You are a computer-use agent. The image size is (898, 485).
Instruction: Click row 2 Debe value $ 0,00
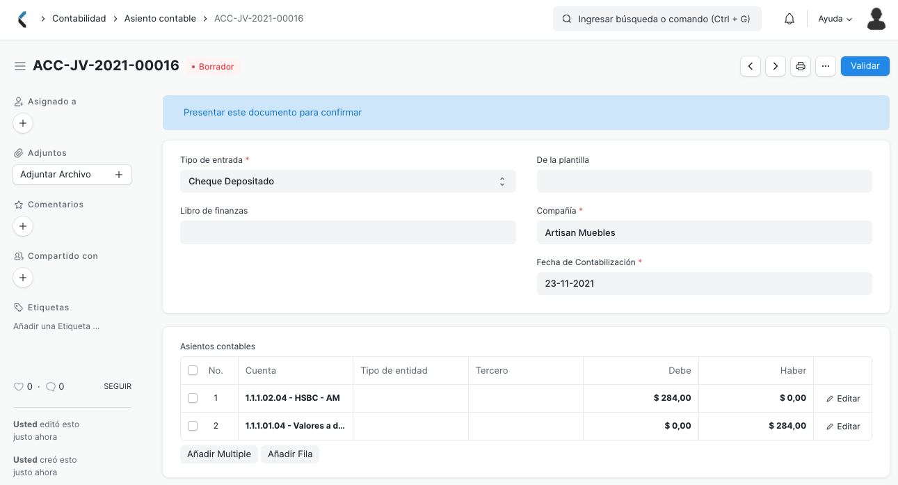coord(677,426)
